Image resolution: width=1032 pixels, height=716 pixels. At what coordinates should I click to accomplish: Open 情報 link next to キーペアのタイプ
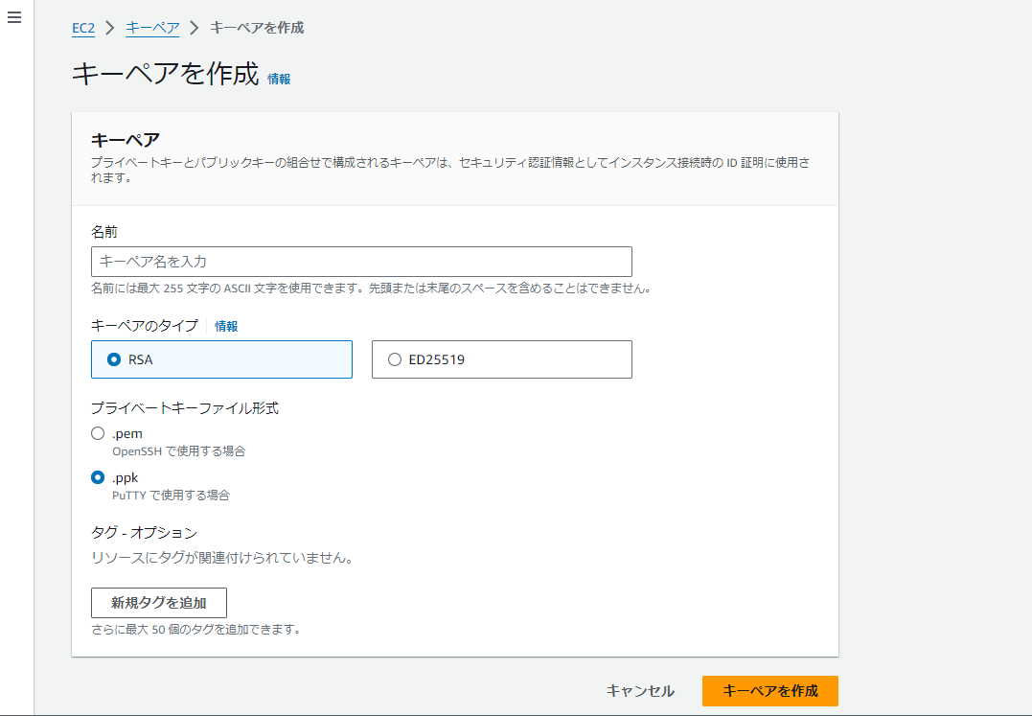tap(226, 327)
